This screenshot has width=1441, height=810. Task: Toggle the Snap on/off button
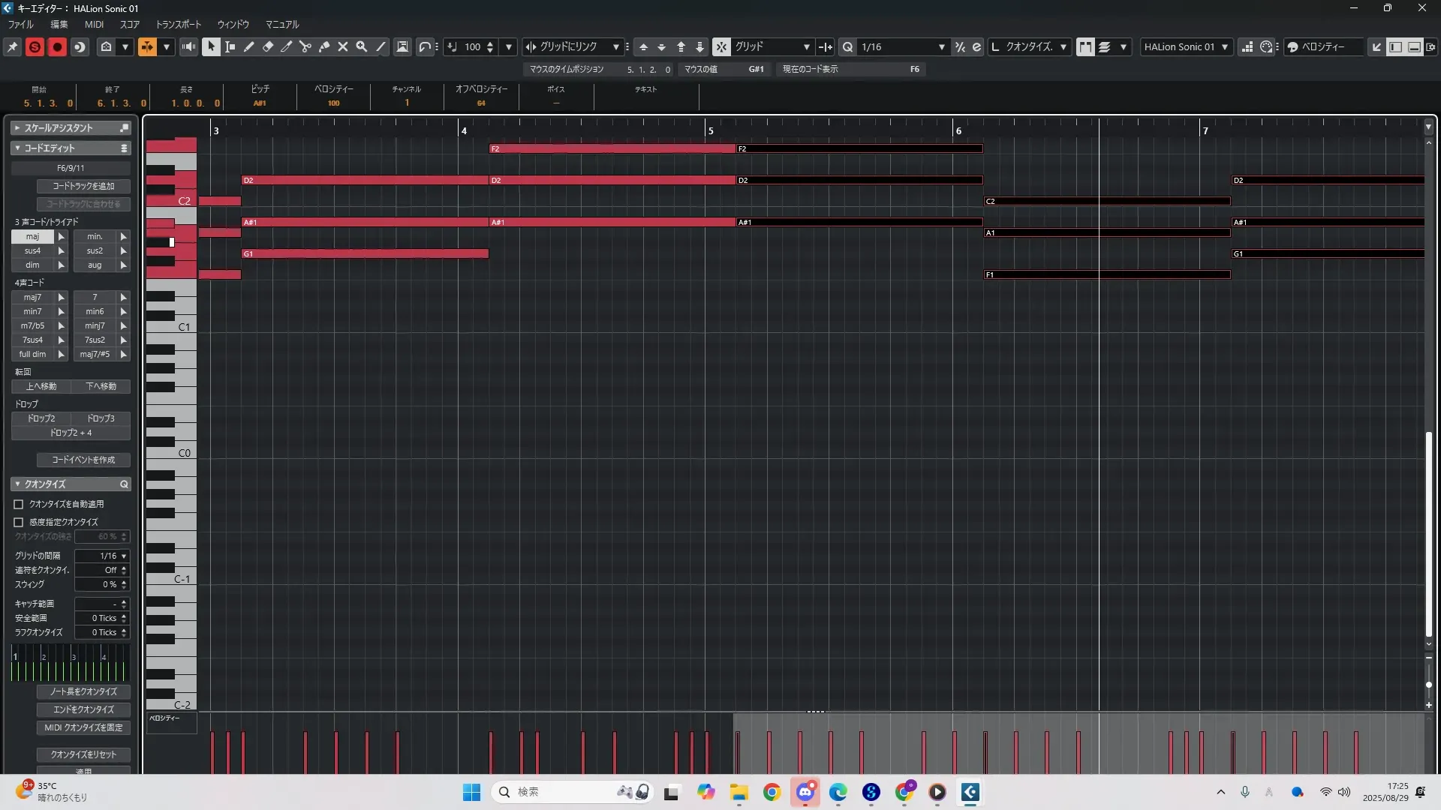[720, 46]
